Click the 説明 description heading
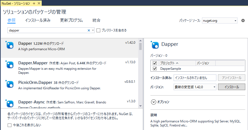The width and height of the screenshot is (248, 130). (x=154, y=115)
